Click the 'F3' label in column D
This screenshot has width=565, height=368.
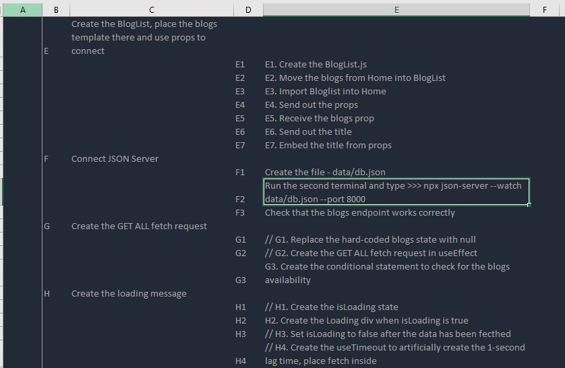pos(240,213)
